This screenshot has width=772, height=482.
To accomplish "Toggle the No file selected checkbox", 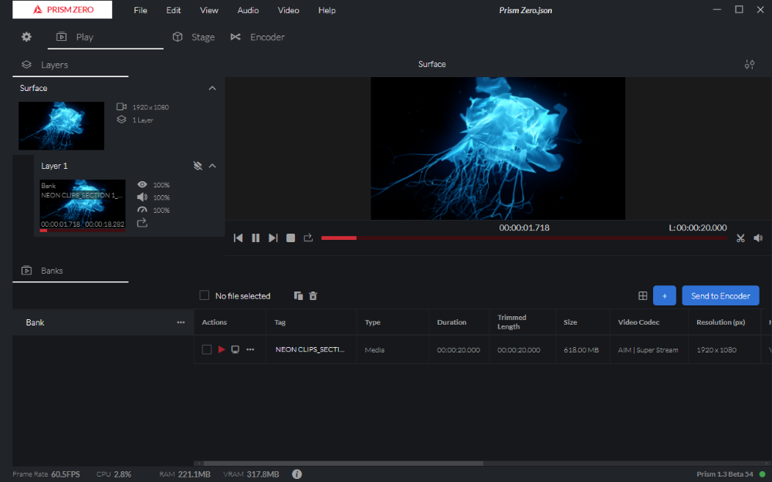I will click(x=205, y=295).
